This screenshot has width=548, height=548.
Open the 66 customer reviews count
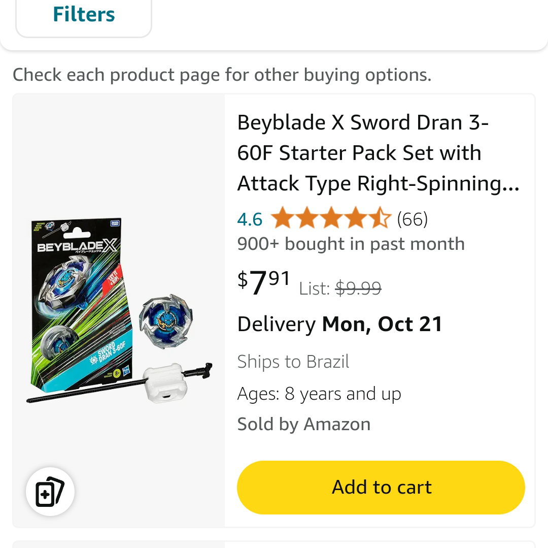tap(412, 219)
